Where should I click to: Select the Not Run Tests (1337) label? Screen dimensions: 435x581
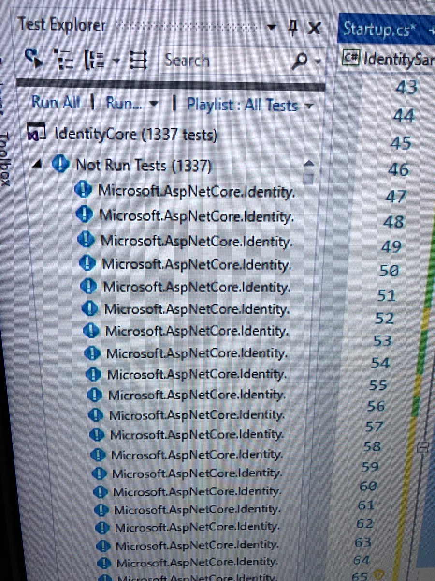144,166
